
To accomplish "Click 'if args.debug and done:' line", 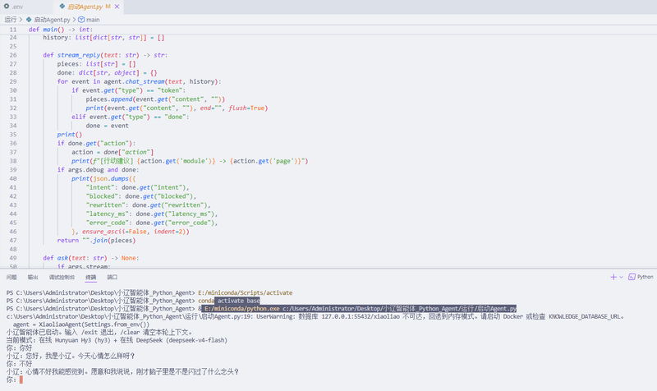I will tap(98, 170).
